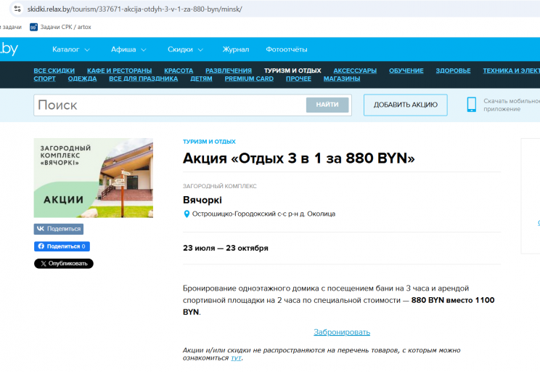Select the ВСЕ СКИДКИ category

pyautogui.click(x=54, y=70)
